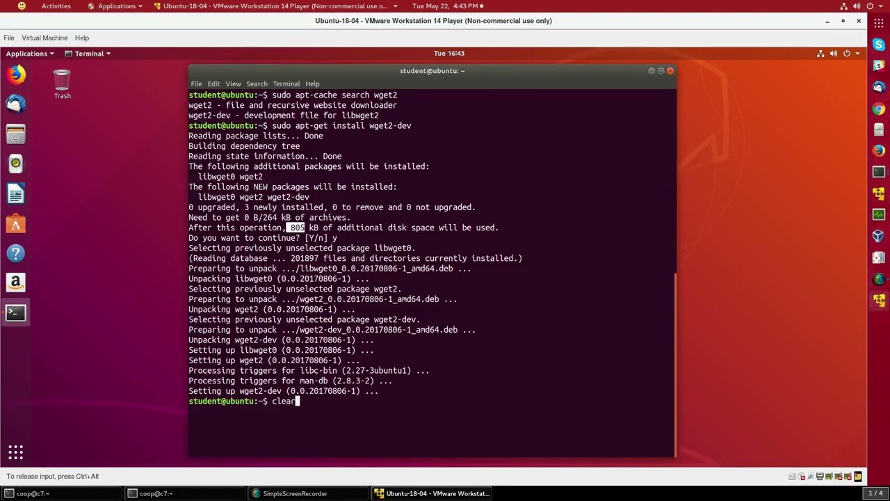Viewport: 890px width, 501px height.
Task: Click host volume icon in top right panel
Action: point(857,6)
